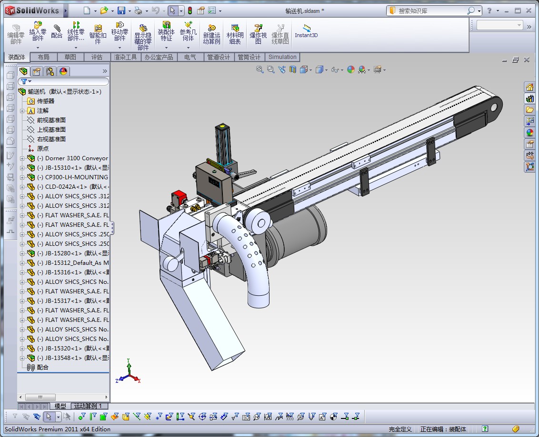This screenshot has width=539, height=437.
Task: Toggle the Select arrow tool in title bar
Action: pos(172,10)
